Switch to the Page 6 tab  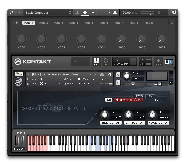coord(103,23)
